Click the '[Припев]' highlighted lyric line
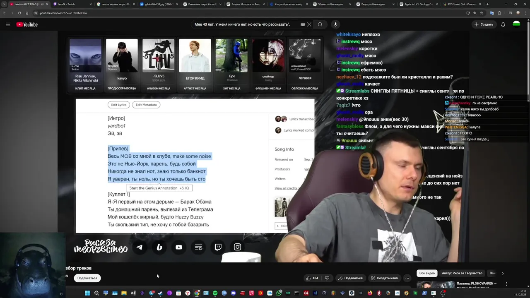Image resolution: width=530 pixels, height=298 pixels. [118, 149]
